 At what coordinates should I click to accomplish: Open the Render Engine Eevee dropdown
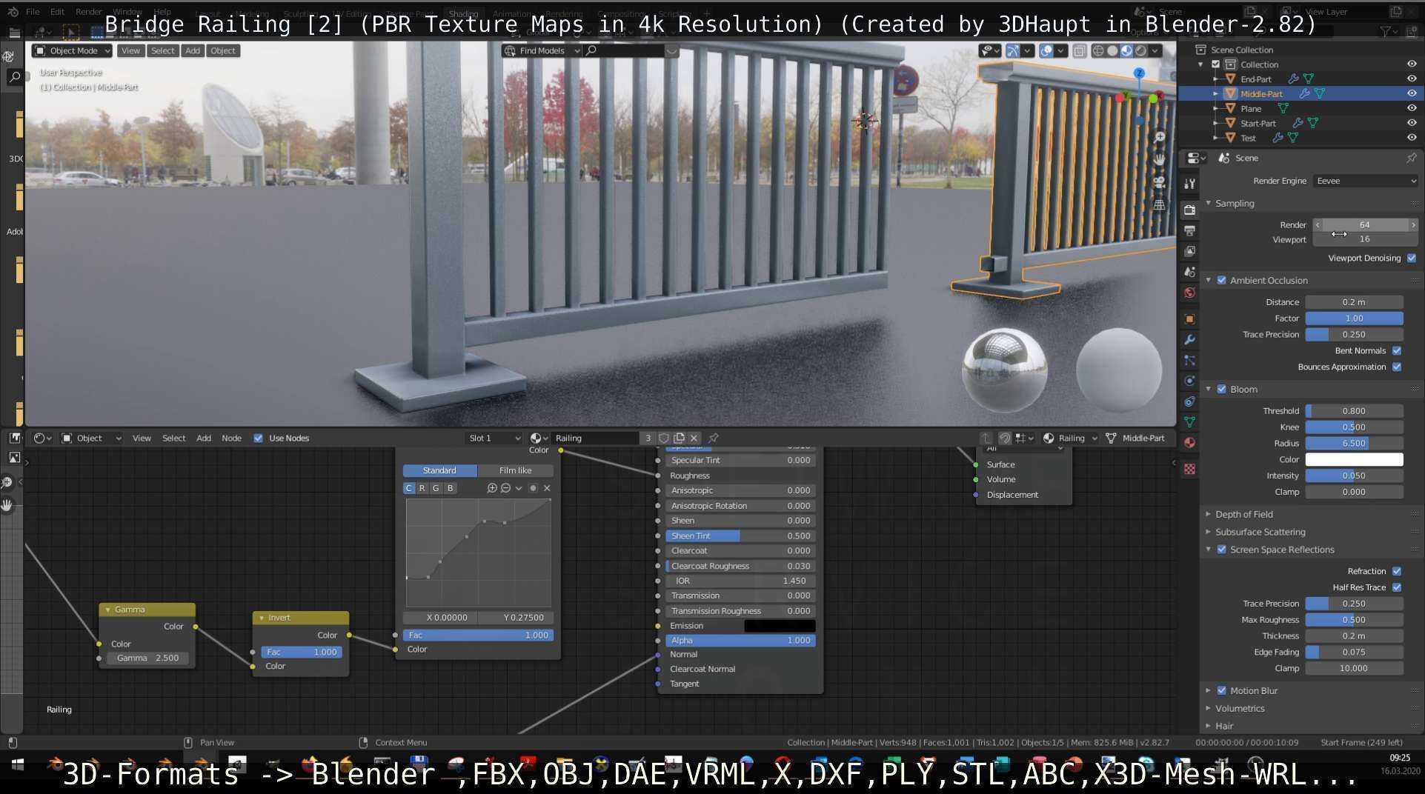pyautogui.click(x=1366, y=181)
